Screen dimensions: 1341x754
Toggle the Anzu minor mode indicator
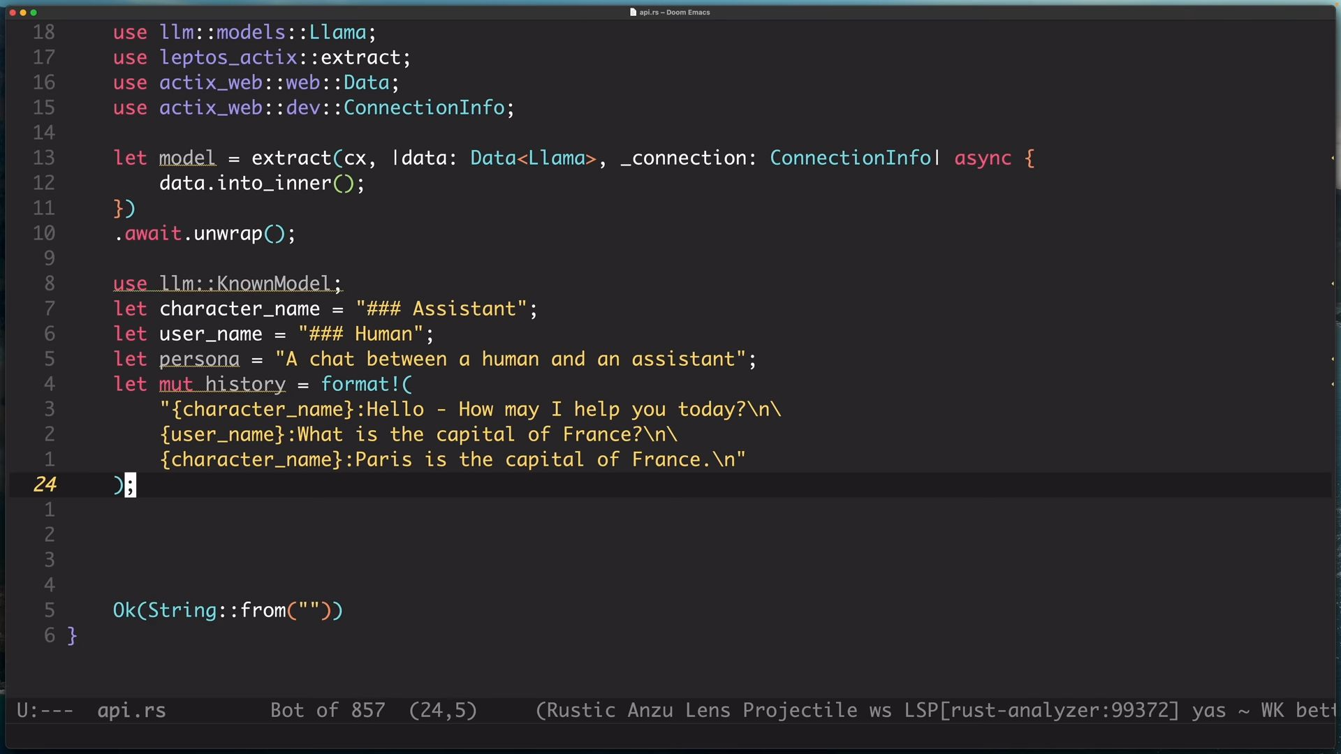[650, 711]
